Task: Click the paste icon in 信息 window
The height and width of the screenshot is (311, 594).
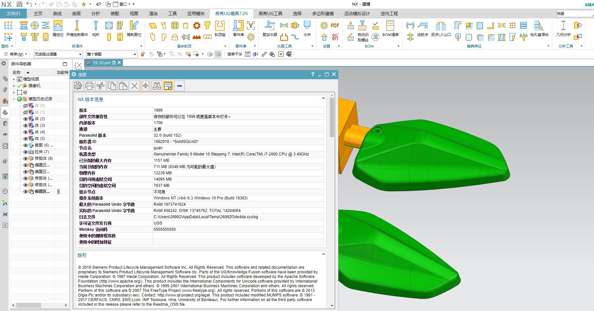Action: [123, 86]
